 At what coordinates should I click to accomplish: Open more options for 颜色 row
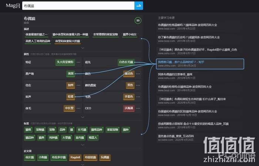[x=138, y=74]
